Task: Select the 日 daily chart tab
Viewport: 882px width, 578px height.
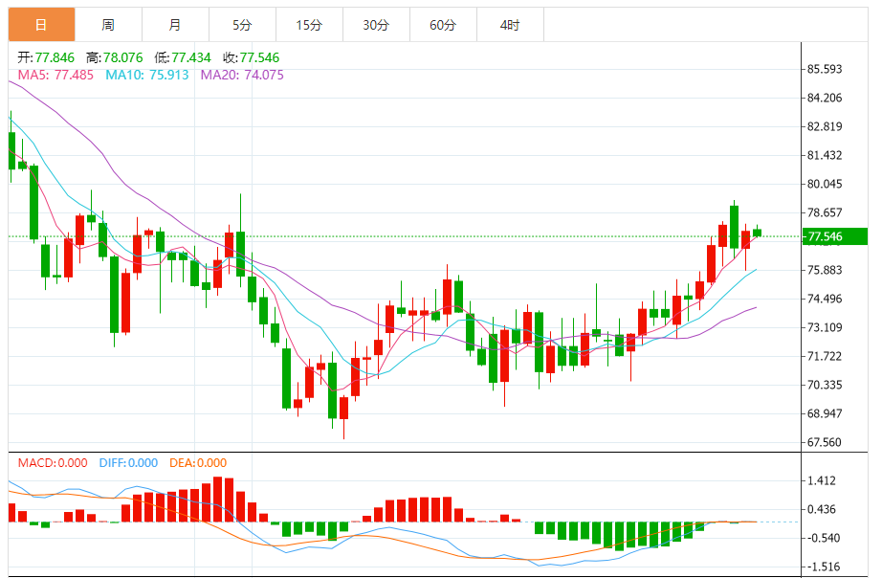Action: (42, 25)
